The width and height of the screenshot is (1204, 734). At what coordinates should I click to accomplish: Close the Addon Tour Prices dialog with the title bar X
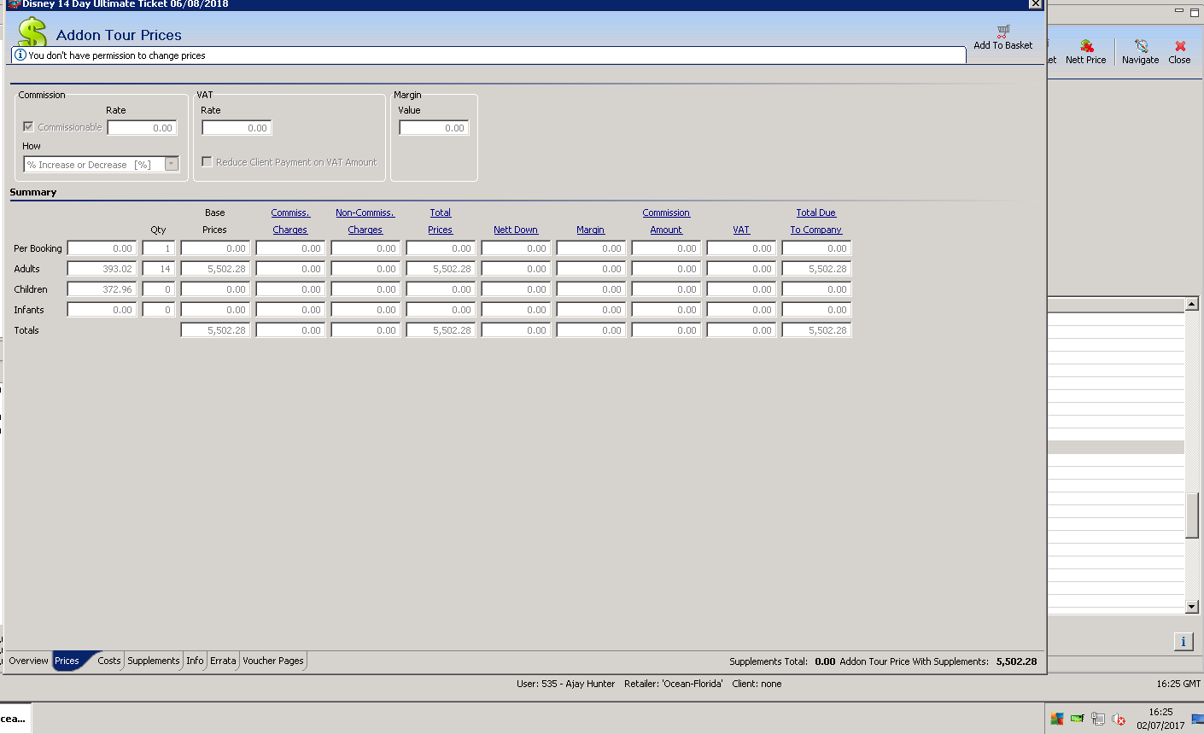click(1036, 4)
